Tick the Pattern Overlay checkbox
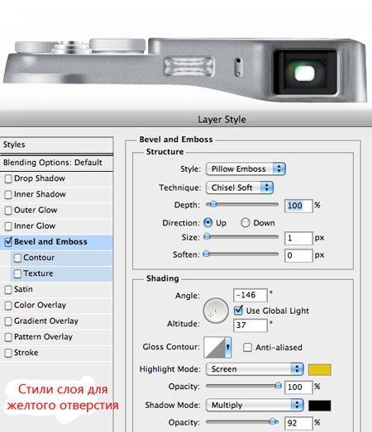The width and height of the screenshot is (372, 432). click(8, 337)
